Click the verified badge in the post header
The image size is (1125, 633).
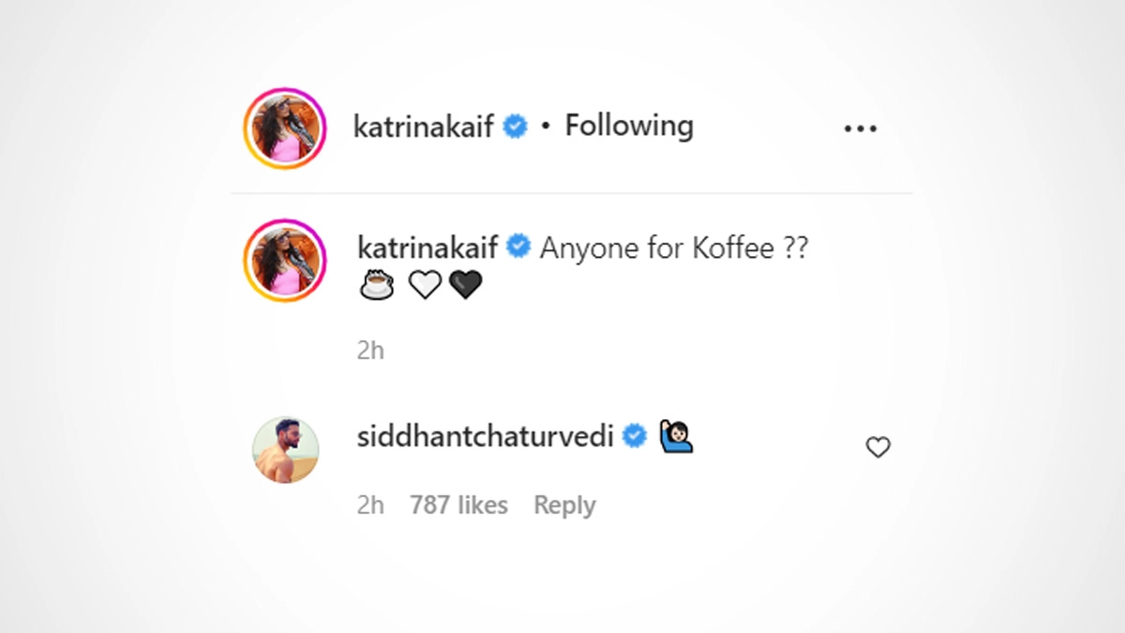coord(516,127)
